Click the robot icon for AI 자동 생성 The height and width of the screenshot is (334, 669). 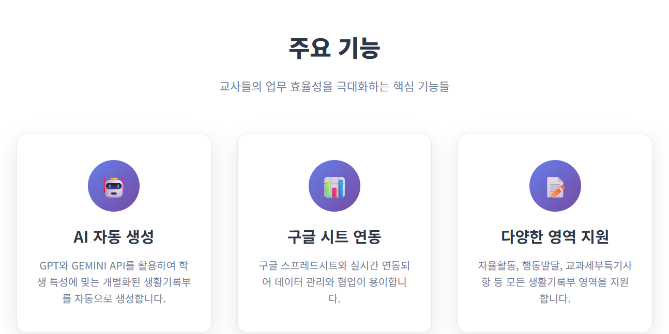point(114,186)
